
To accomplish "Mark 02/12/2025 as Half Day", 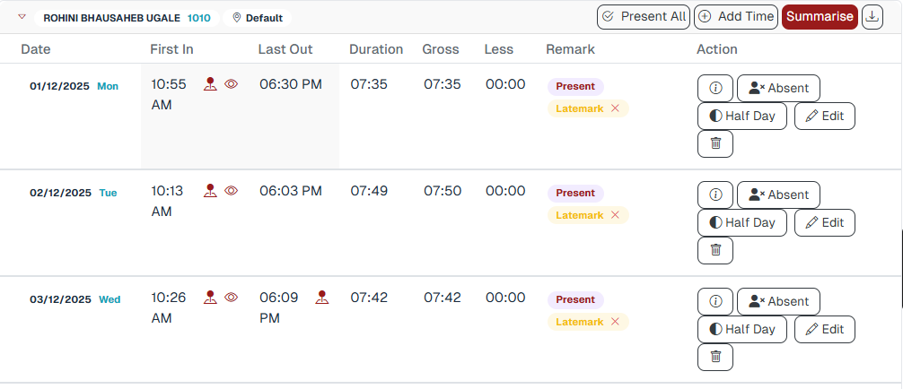I will (x=742, y=222).
